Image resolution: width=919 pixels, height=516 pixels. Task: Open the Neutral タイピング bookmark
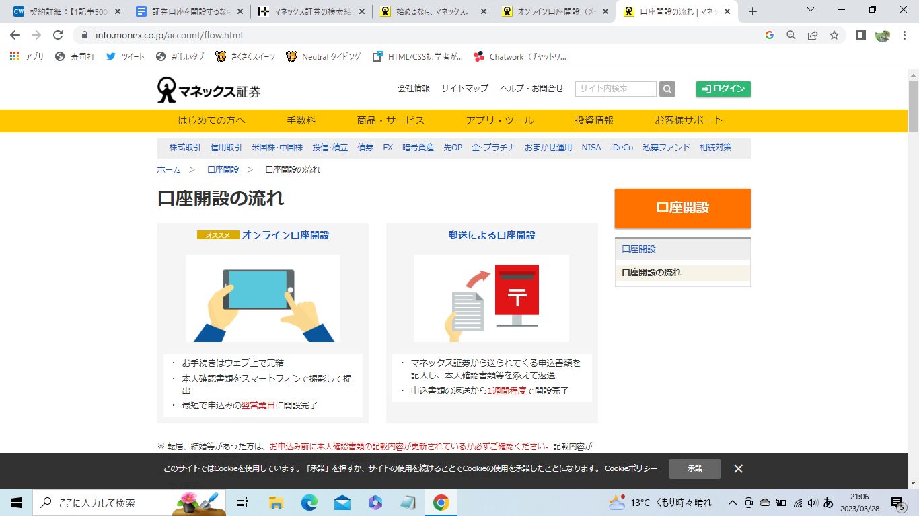click(x=323, y=57)
